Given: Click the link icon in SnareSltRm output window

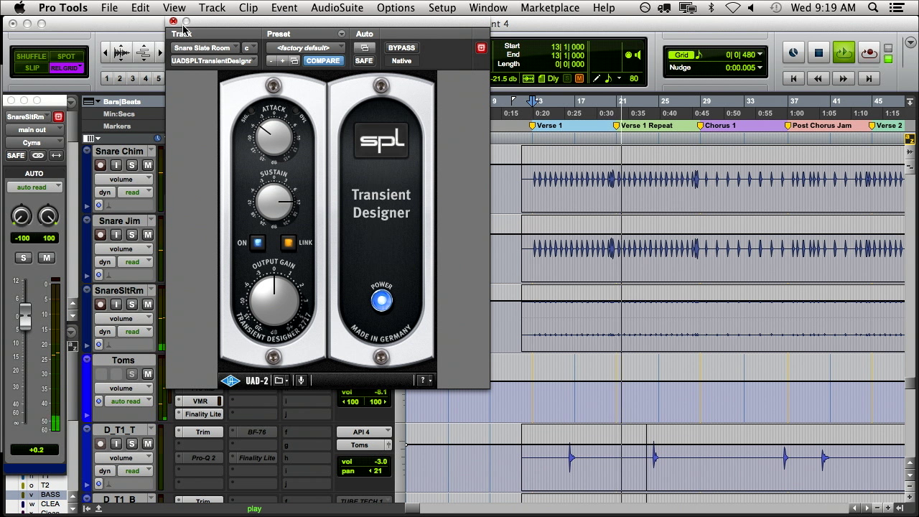Looking at the screenshot, I should [37, 156].
